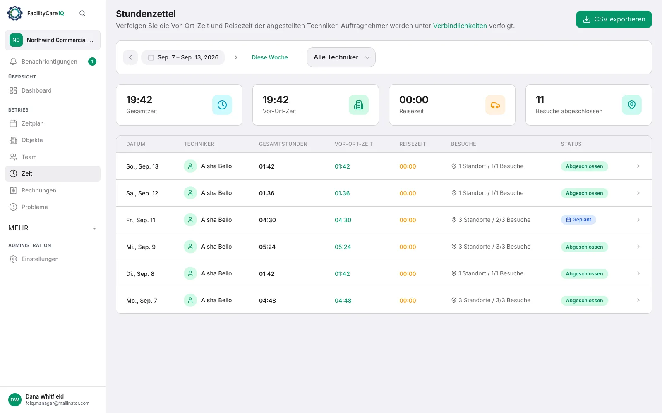The width and height of the screenshot is (662, 413).
Task: Follow the Verbindlichkeiten link
Action: pos(460,26)
